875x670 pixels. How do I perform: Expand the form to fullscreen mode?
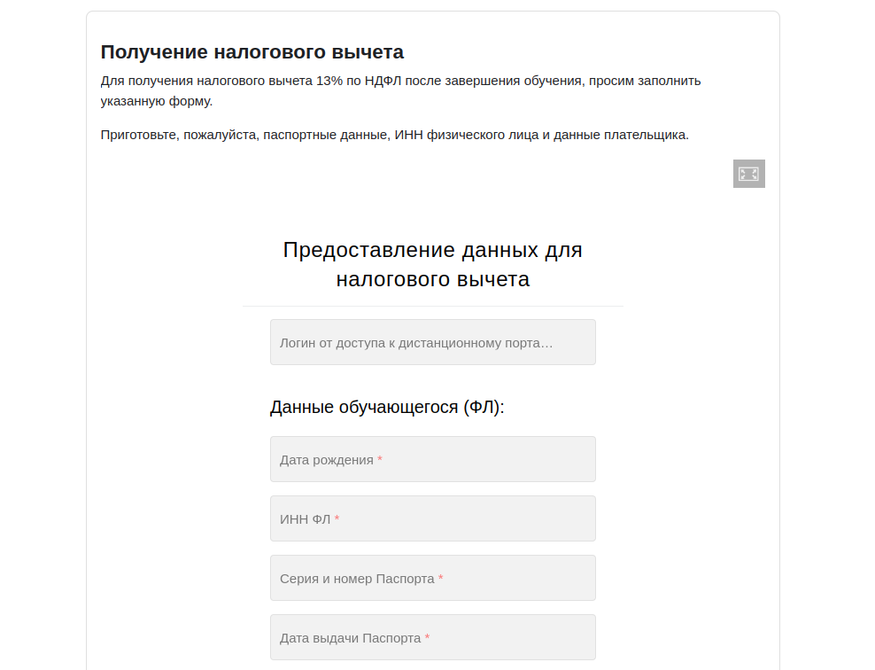pyautogui.click(x=748, y=174)
